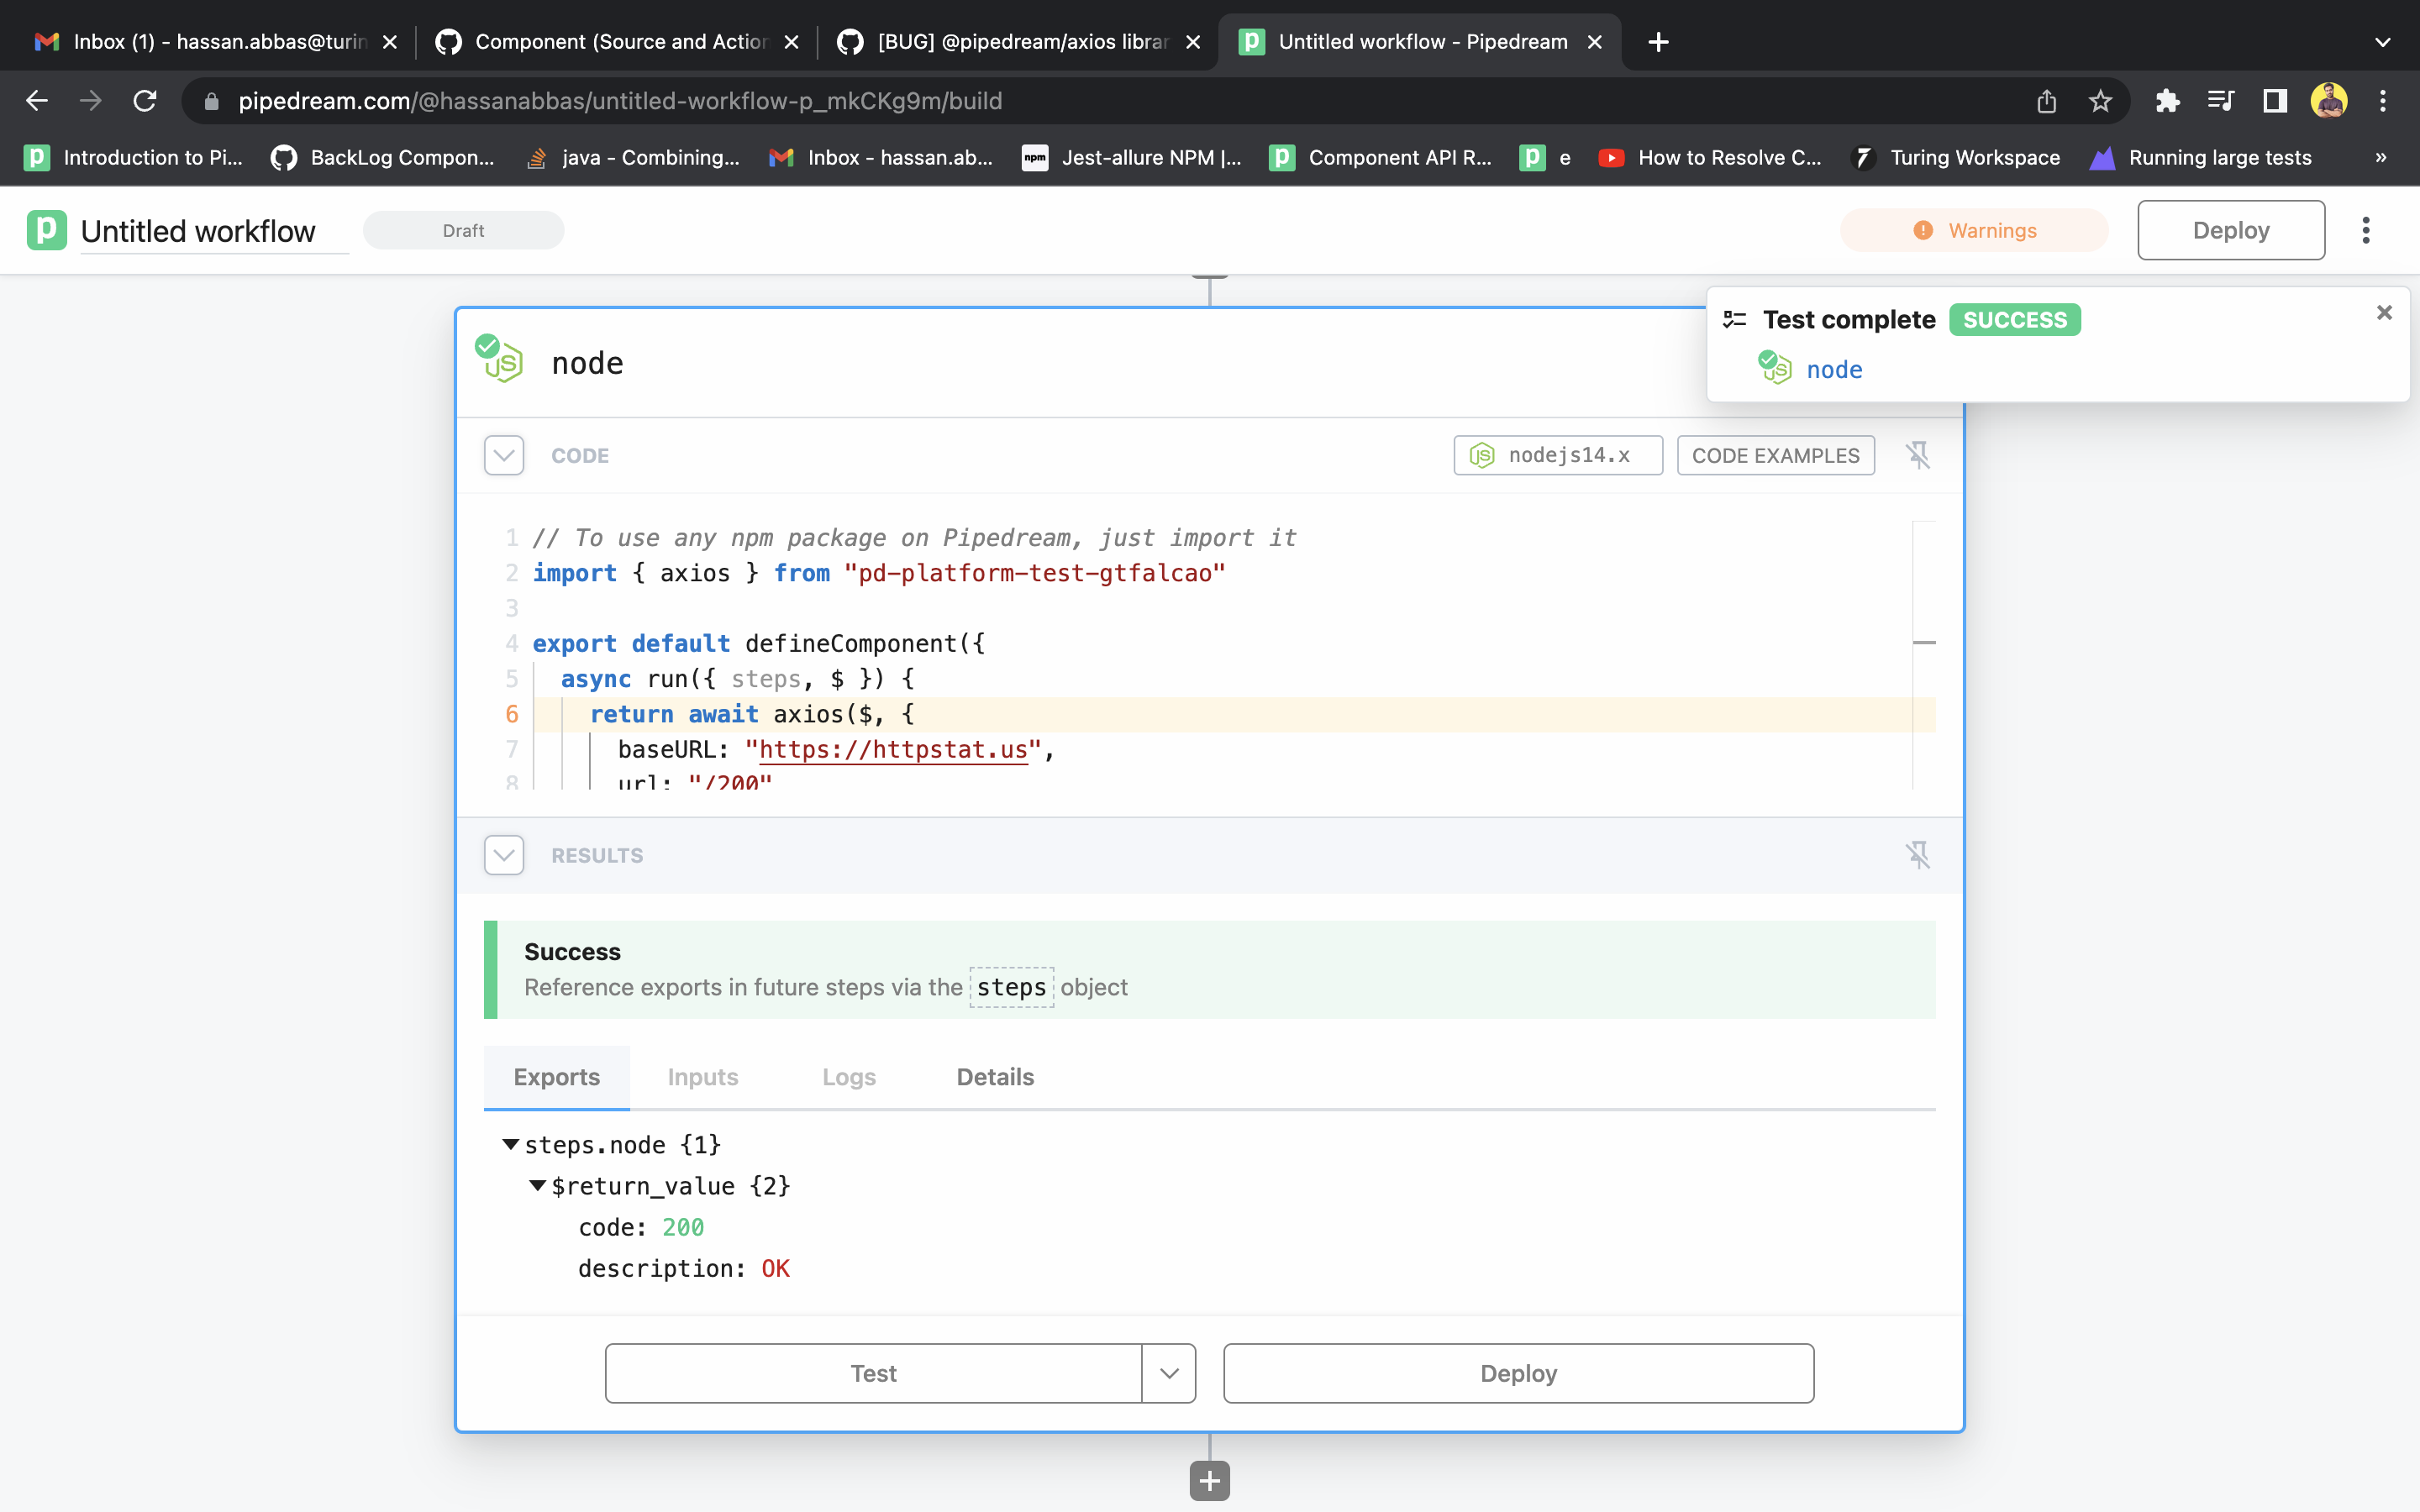
Task: Click the add step plus button below node
Action: coord(1209,1481)
